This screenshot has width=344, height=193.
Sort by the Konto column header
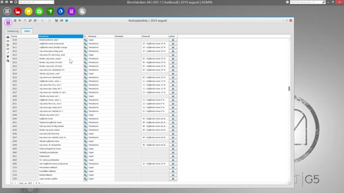[x=25, y=36]
